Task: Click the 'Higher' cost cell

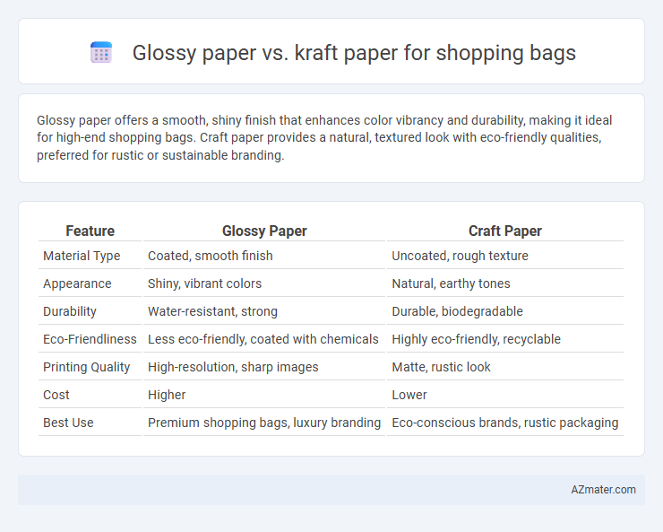Action: 264,395
